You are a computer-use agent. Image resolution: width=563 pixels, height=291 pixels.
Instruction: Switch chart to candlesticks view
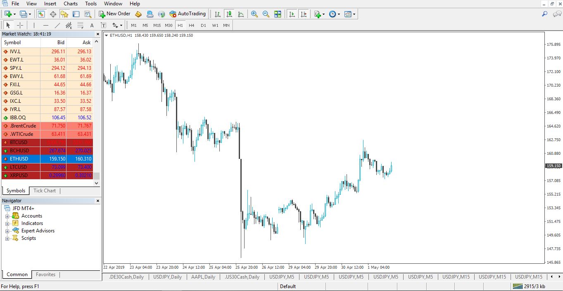229,14
